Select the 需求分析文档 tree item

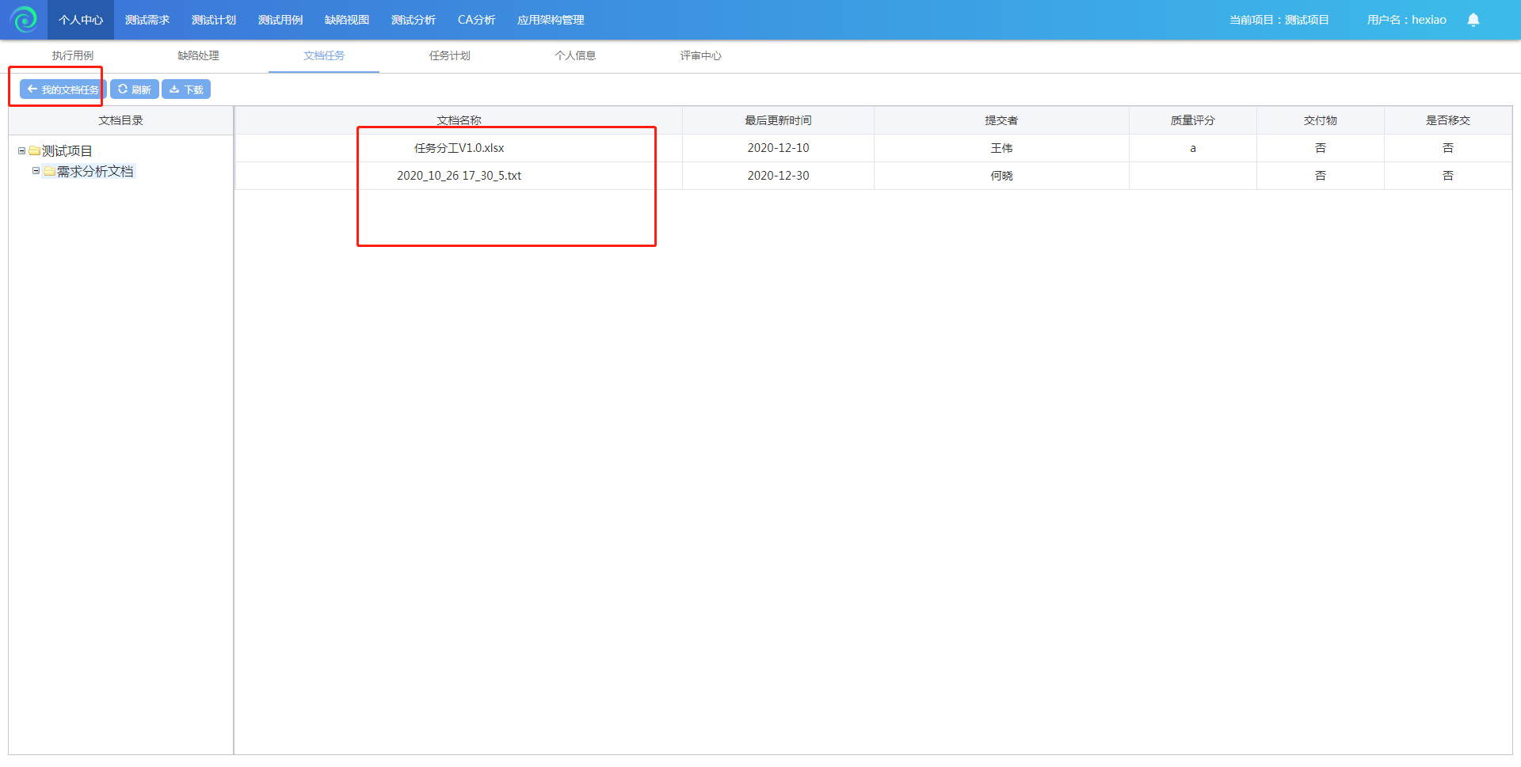coord(95,172)
